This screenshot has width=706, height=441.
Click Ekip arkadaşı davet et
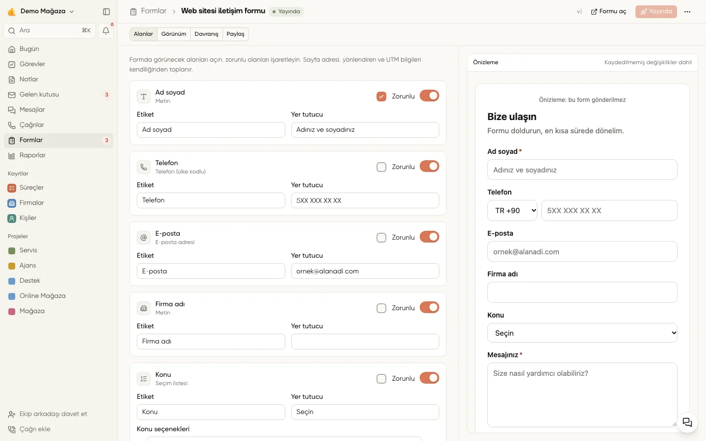tap(48, 414)
